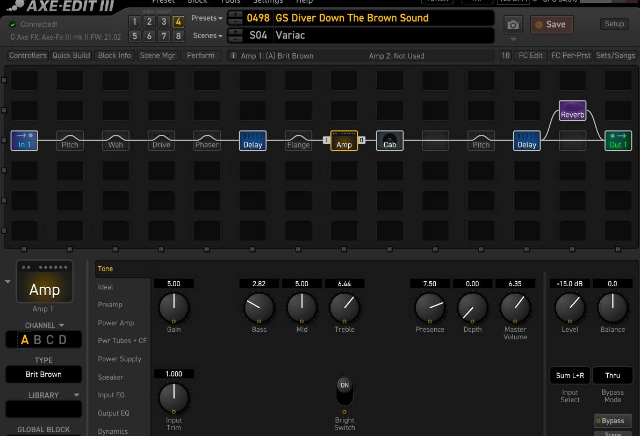Viewport: 640px width, 436px height.
Task: Click the camera snapshot icon
Action: click(x=513, y=25)
